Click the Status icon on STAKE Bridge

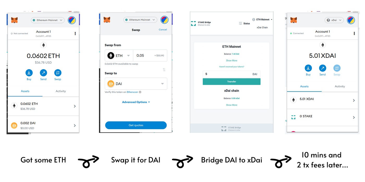(x=240, y=23)
